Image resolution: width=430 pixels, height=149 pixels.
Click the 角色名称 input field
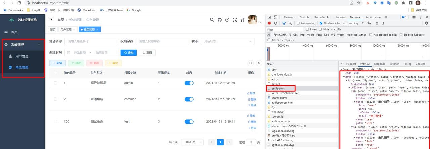91,41
